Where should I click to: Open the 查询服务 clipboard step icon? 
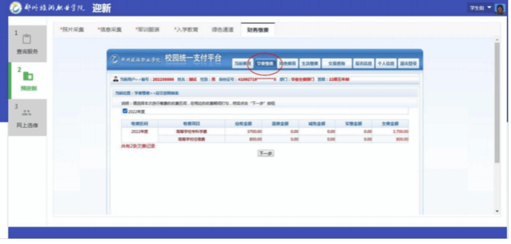pyautogui.click(x=27, y=39)
